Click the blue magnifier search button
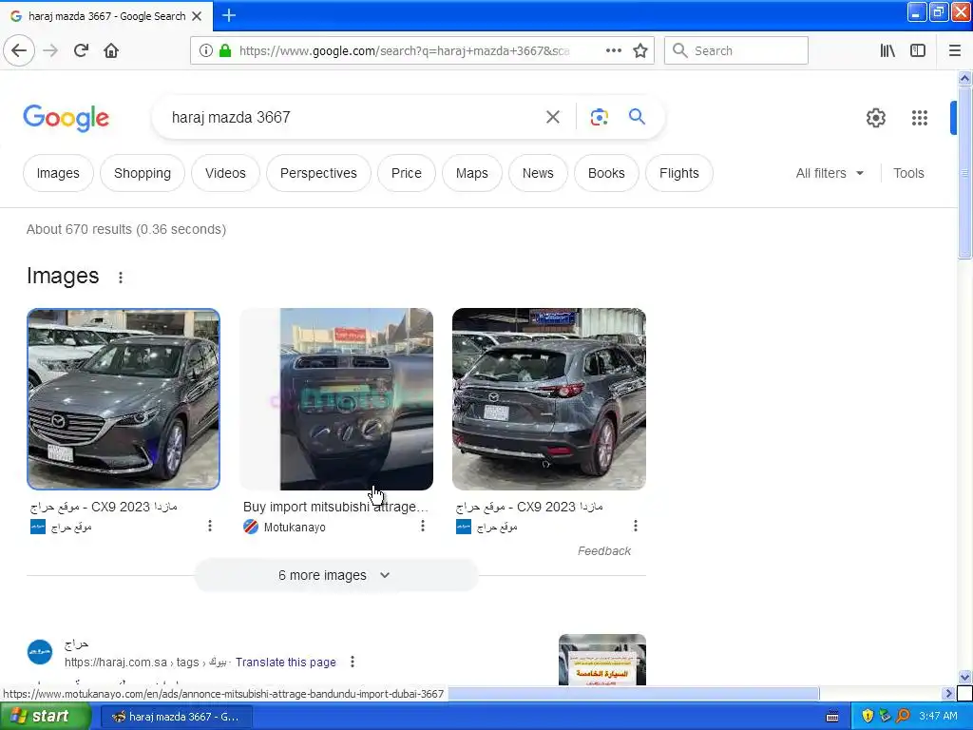The image size is (973, 730). (x=637, y=117)
